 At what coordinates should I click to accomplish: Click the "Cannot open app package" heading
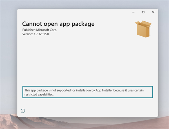(58, 24)
